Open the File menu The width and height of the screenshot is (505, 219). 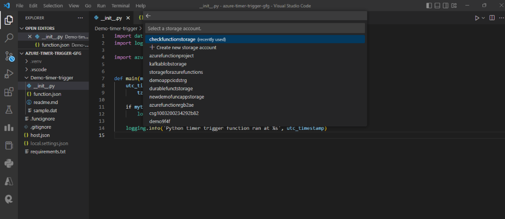click(19, 6)
